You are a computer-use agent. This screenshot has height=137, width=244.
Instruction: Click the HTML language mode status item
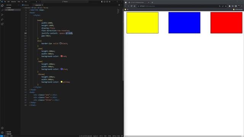pyautogui.click(x=109, y=136)
